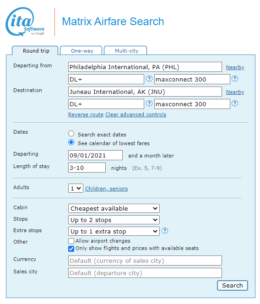This screenshot has width=260, height=304.
Task: Open help icon next to Extra stops
Action: [165, 231]
